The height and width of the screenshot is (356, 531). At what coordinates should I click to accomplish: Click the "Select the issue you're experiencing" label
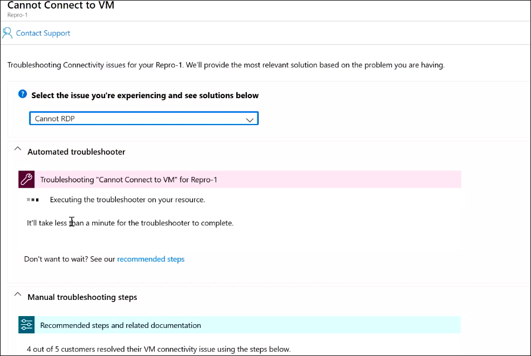(144, 95)
